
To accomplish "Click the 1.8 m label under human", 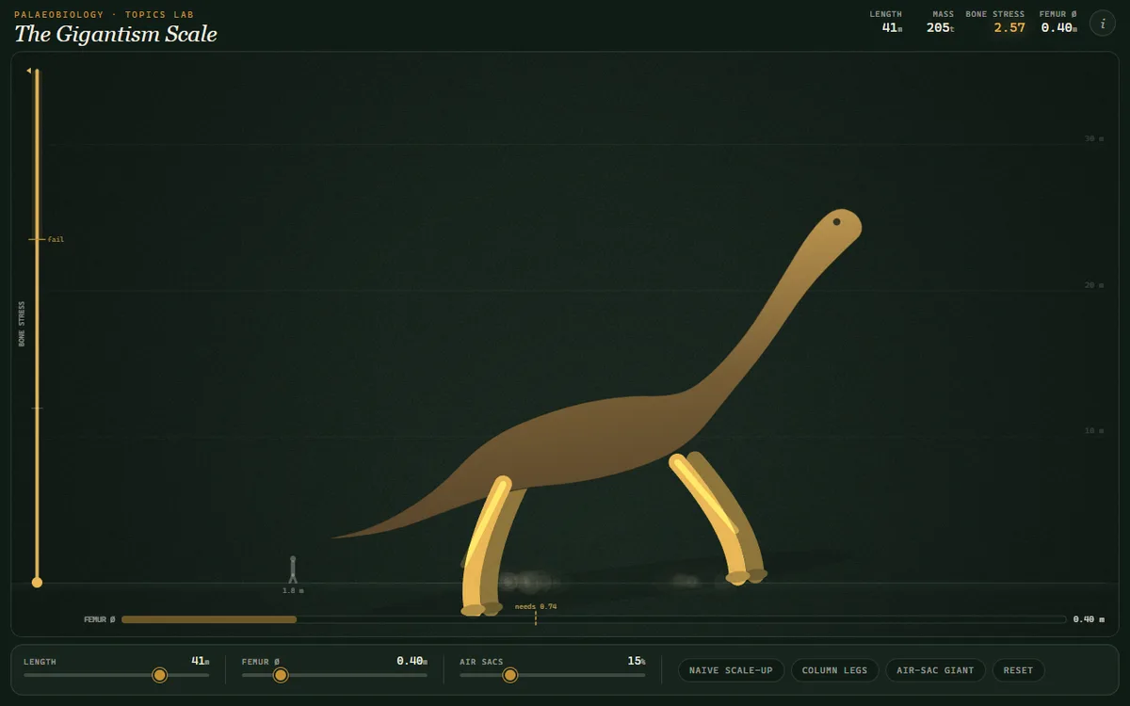I will click(293, 590).
